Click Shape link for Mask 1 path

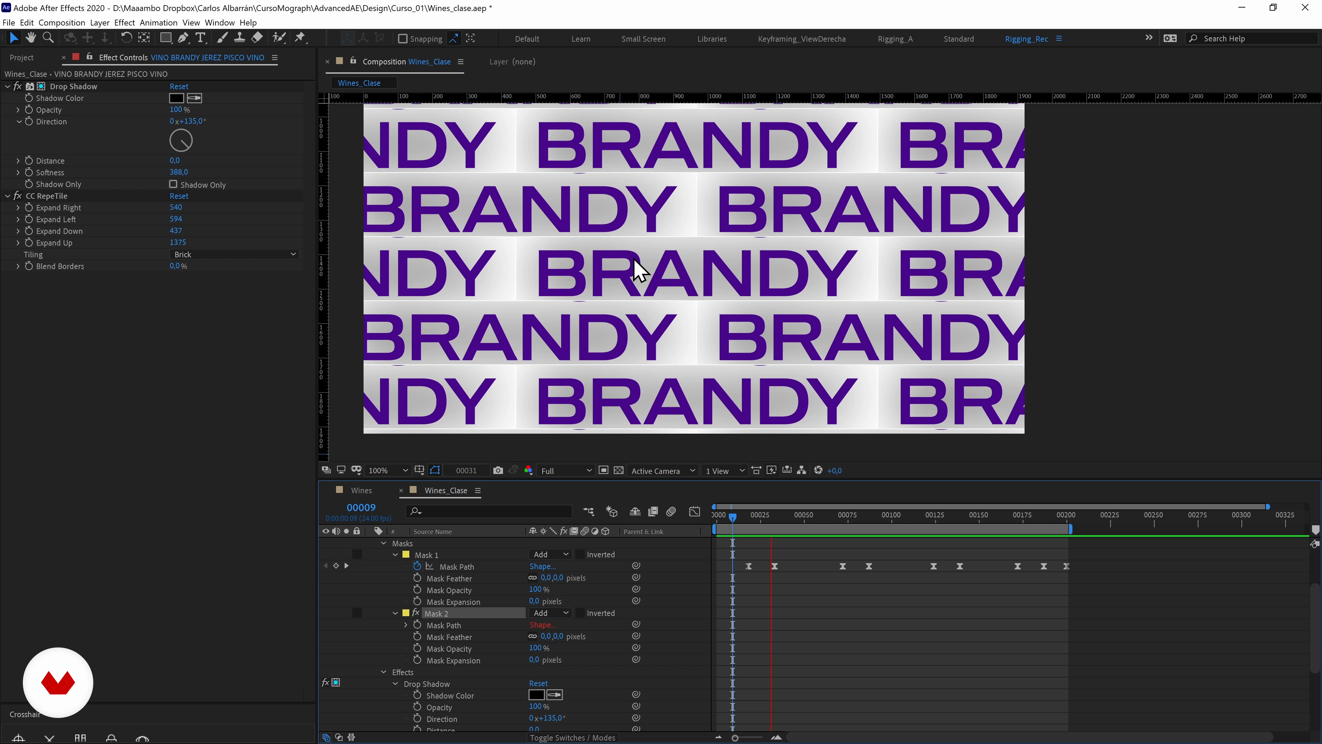pos(543,566)
